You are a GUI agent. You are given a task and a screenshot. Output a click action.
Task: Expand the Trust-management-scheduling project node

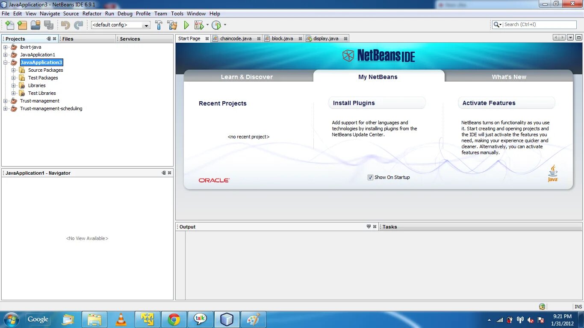pos(6,108)
